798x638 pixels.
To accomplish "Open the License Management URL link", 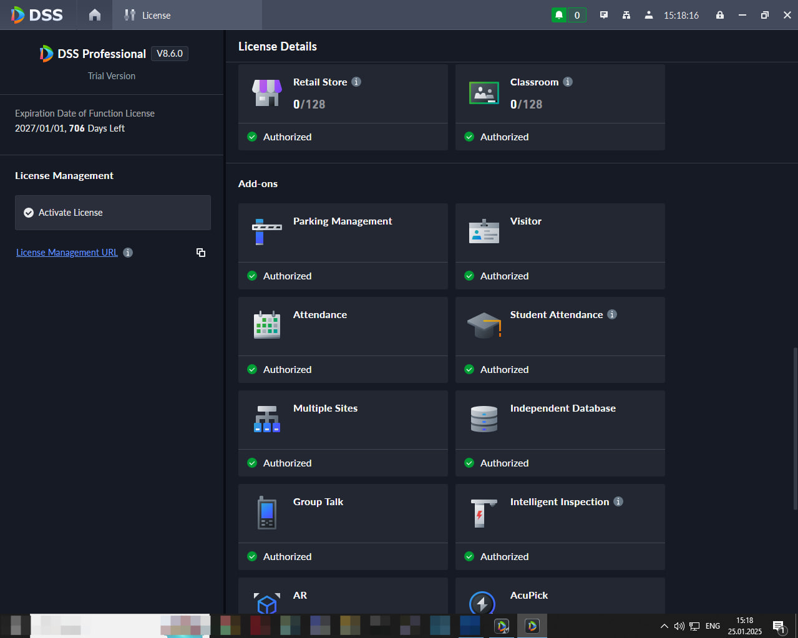I will pos(67,253).
